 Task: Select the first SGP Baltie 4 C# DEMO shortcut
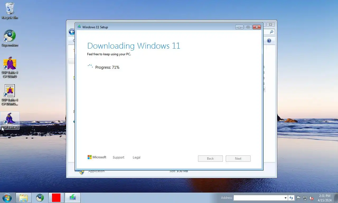click(x=10, y=67)
